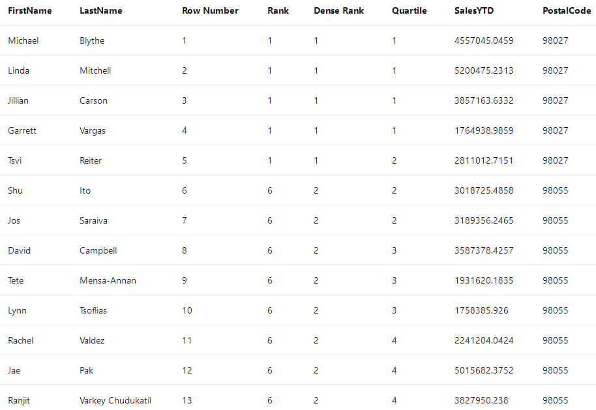Select the first name David

pos(19,251)
